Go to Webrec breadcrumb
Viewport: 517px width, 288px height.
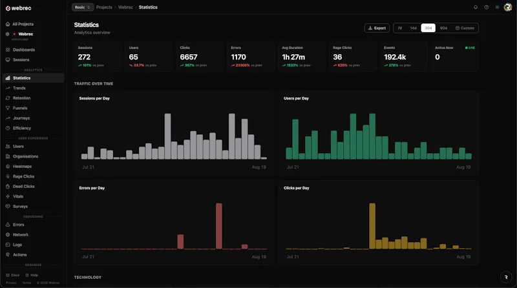125,7
